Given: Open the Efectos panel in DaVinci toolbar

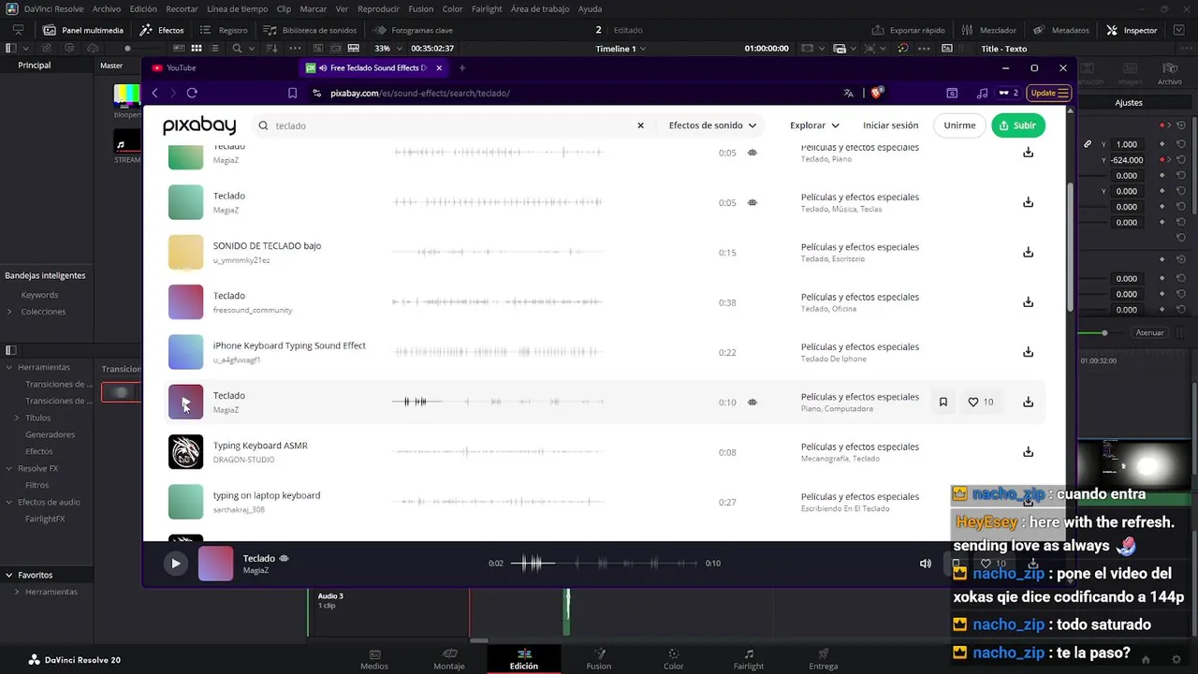Looking at the screenshot, I should (162, 30).
